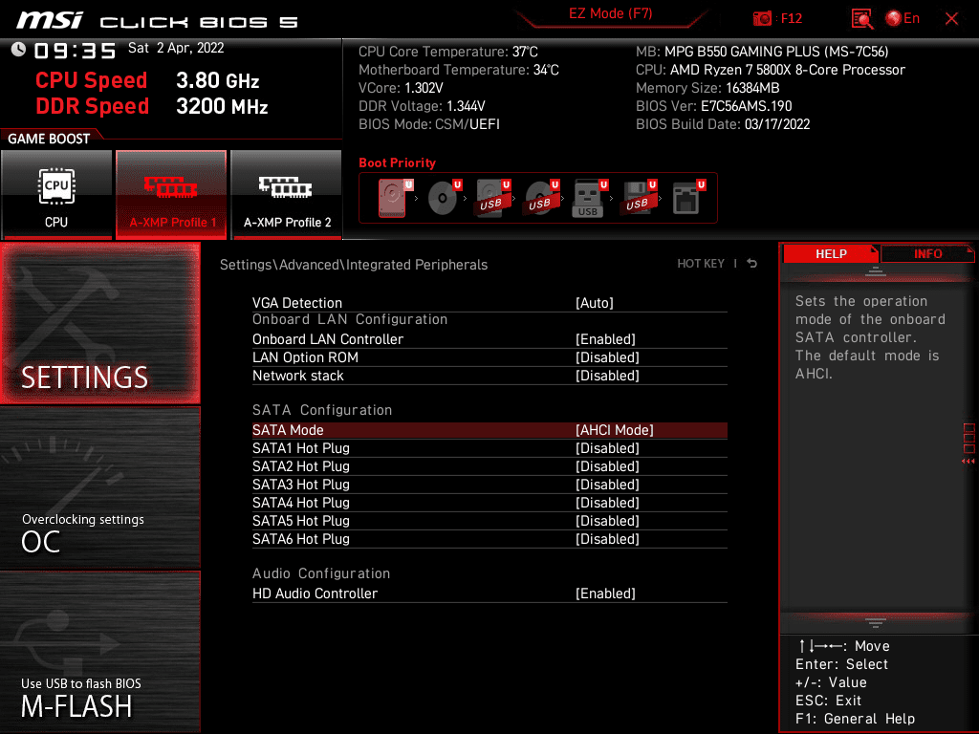Toggle SATA5 Hot Plug setting
The height and width of the screenshot is (734, 979).
[x=489, y=521]
